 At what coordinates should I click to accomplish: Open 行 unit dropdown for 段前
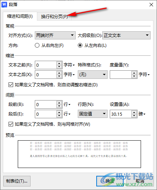[67, 104]
